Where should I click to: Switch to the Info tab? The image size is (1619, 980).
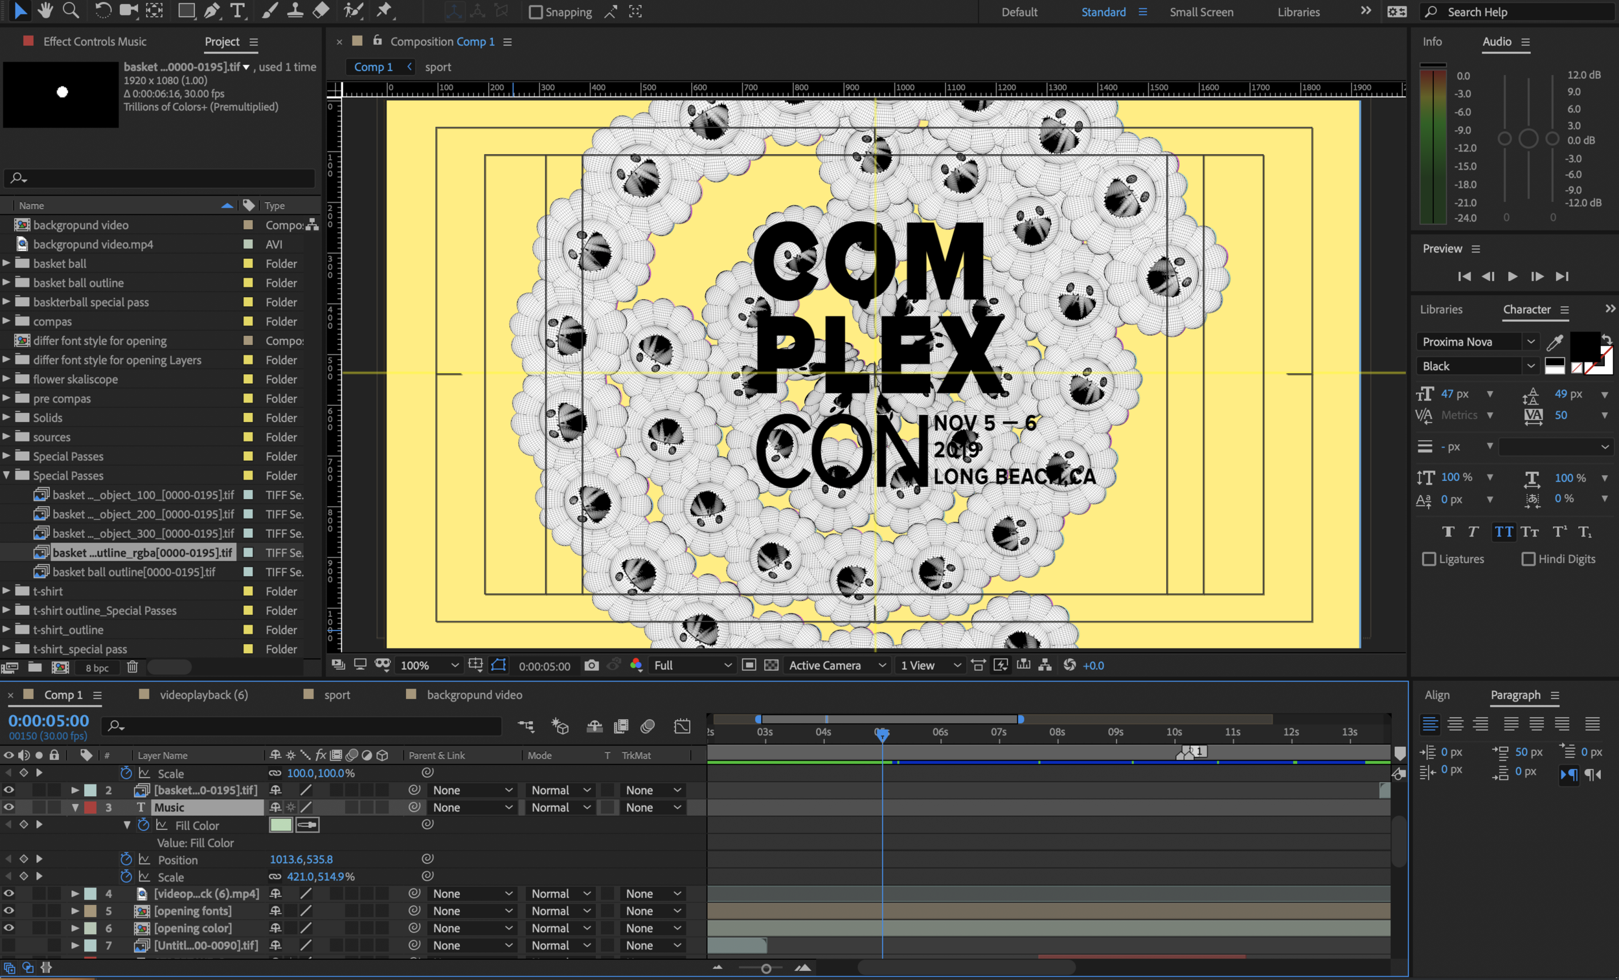(1432, 41)
